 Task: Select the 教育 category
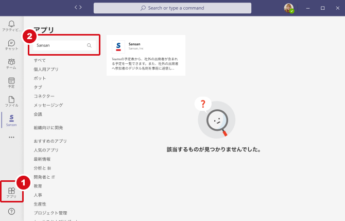38,186
